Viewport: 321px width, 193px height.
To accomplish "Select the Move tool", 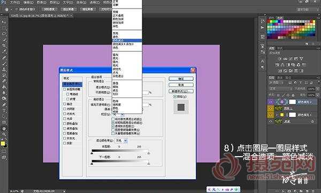I will (x=4, y=22).
